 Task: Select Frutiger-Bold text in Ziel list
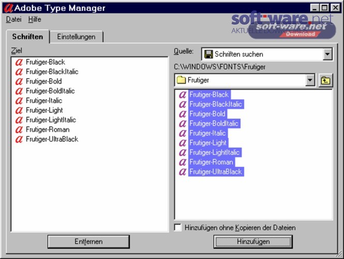(43, 81)
